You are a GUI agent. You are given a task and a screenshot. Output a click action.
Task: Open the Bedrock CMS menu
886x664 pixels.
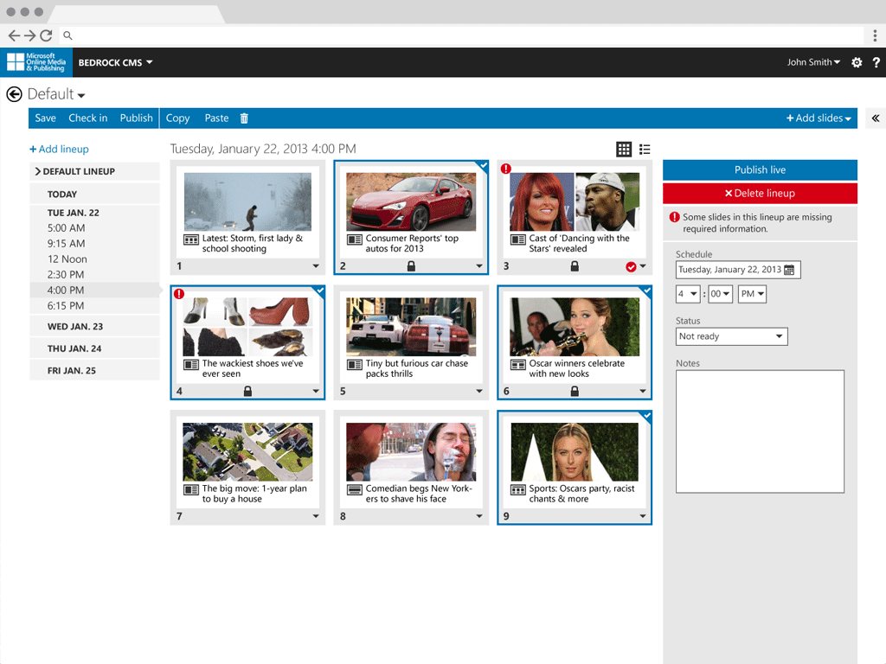point(115,62)
